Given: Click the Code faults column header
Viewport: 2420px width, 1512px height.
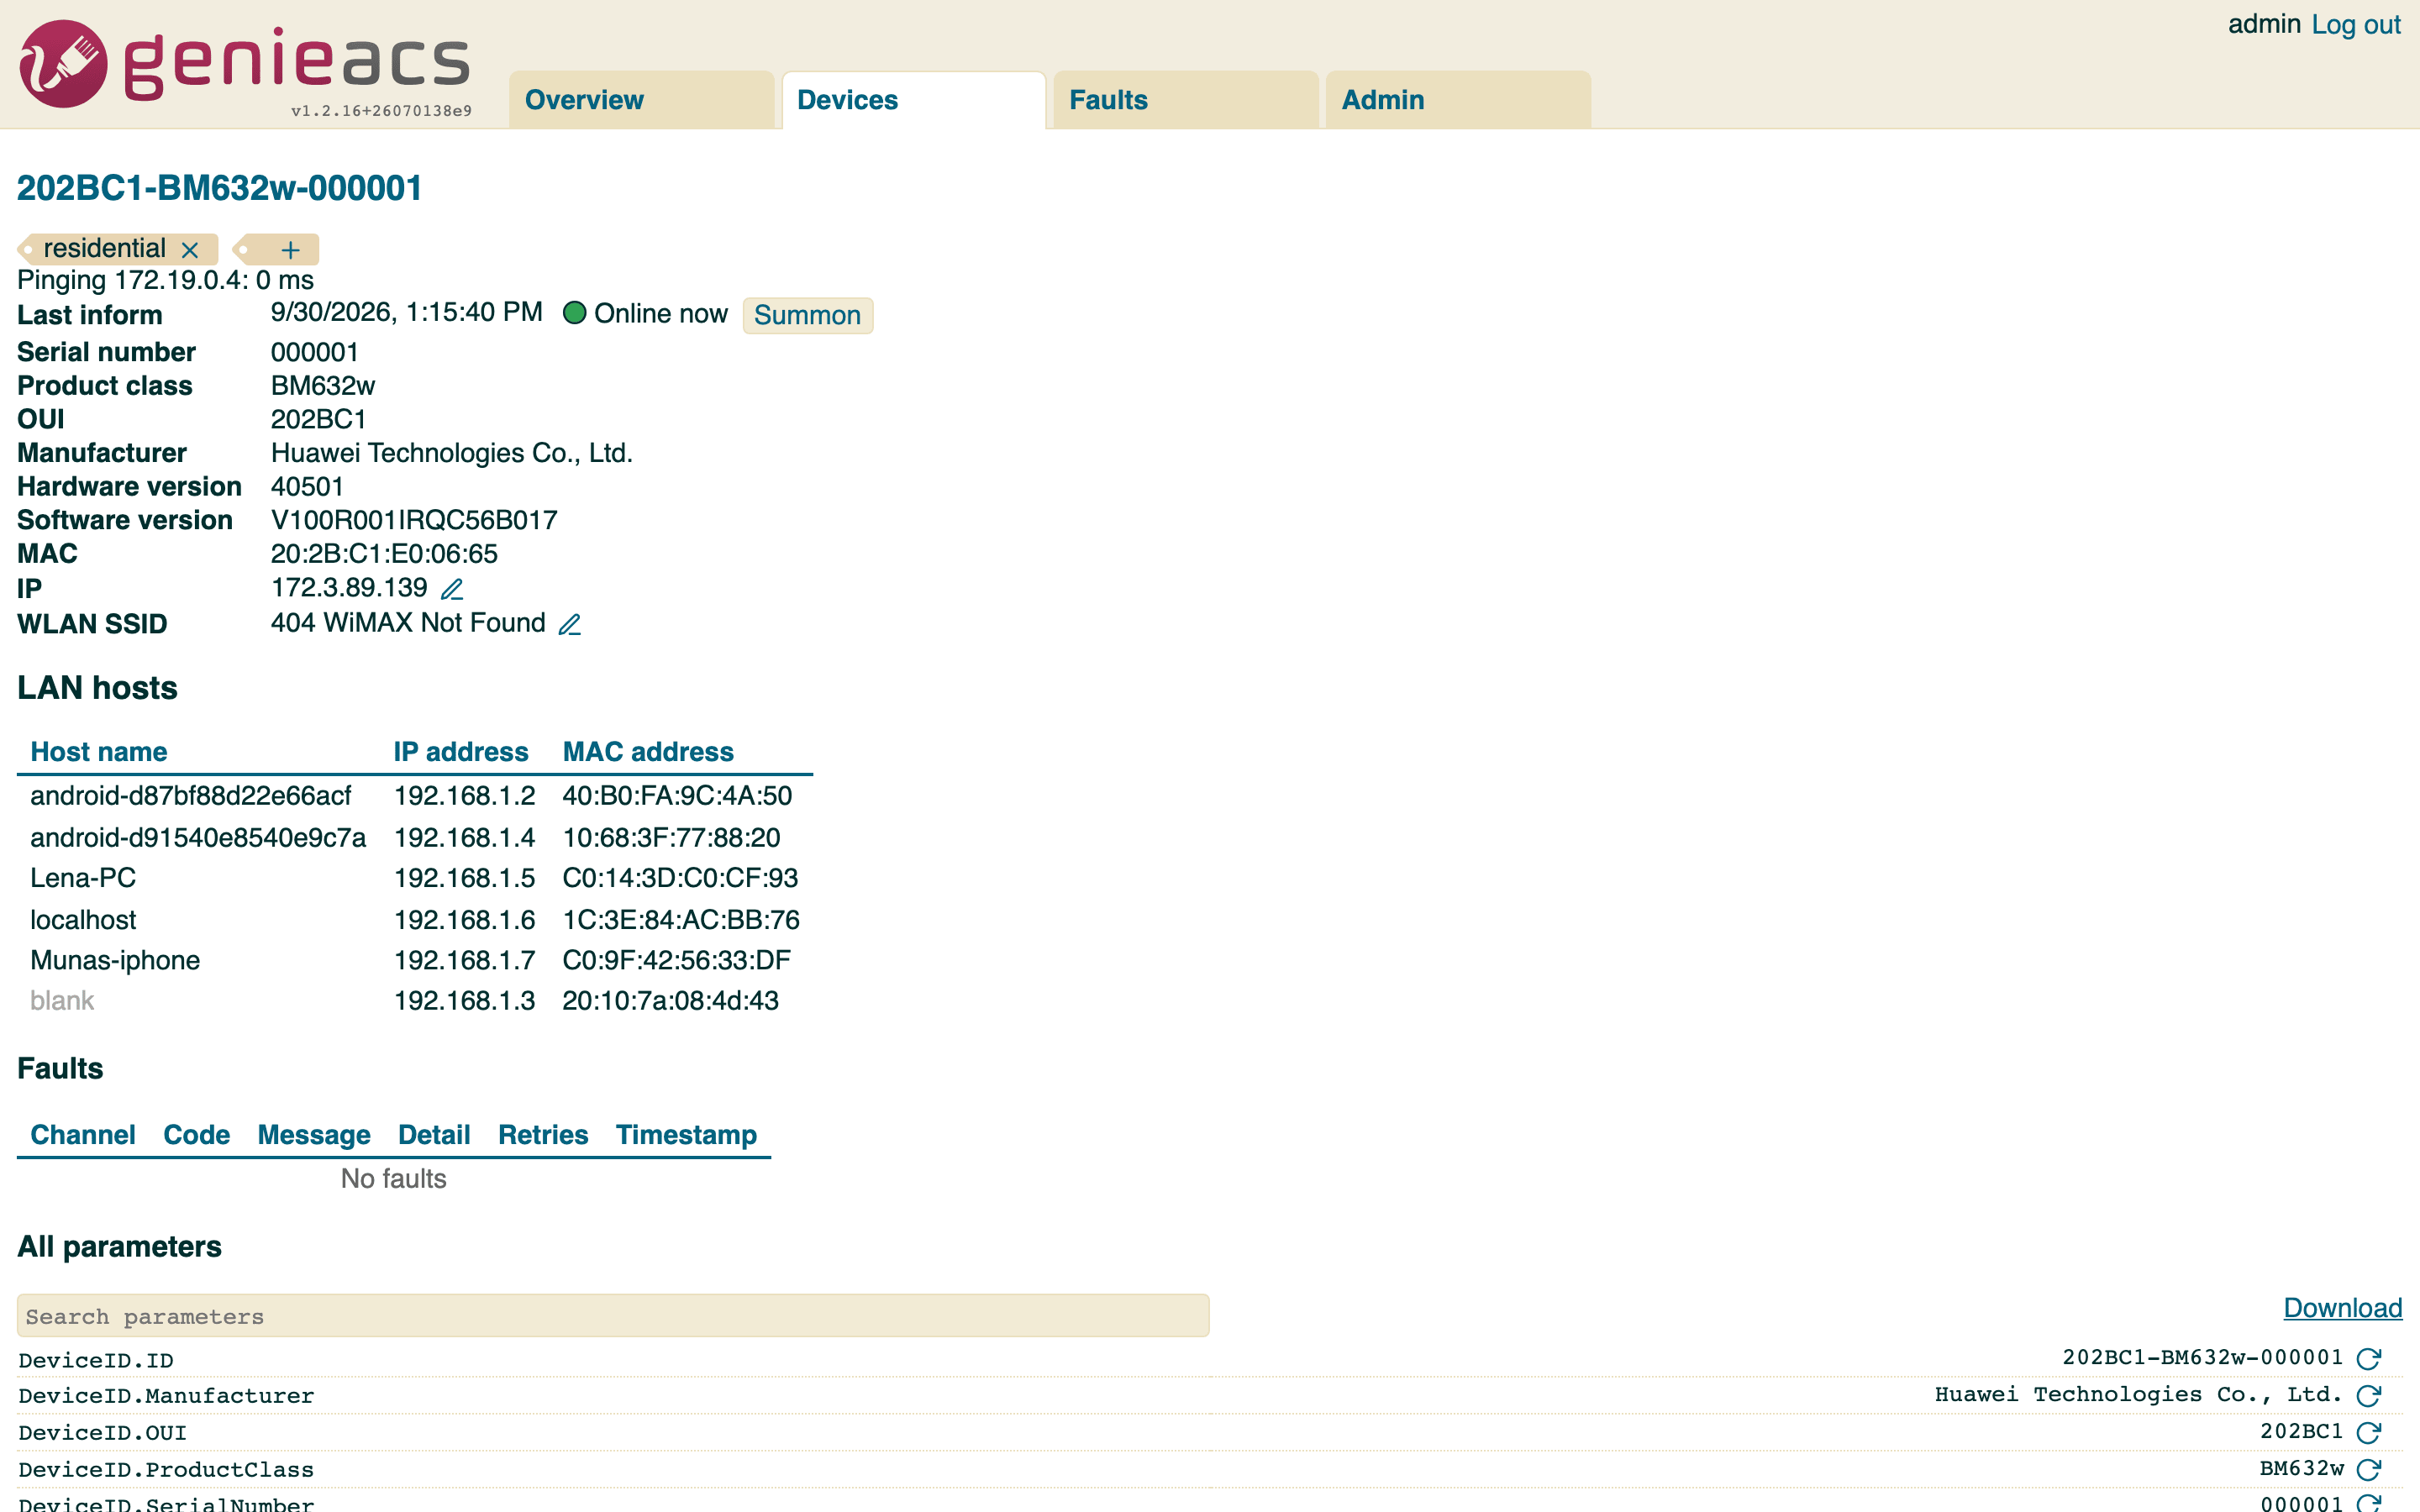Looking at the screenshot, I should 197,1135.
